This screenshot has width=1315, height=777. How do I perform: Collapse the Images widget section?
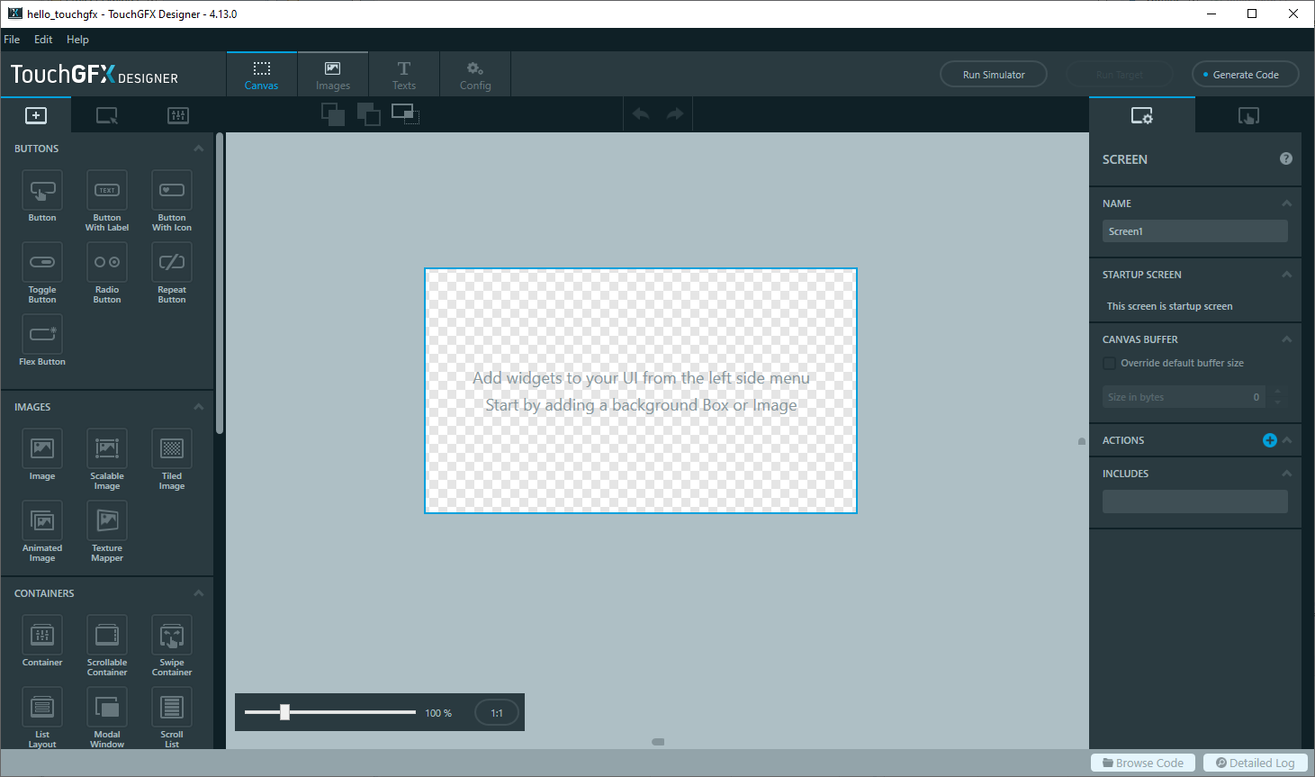click(x=199, y=407)
